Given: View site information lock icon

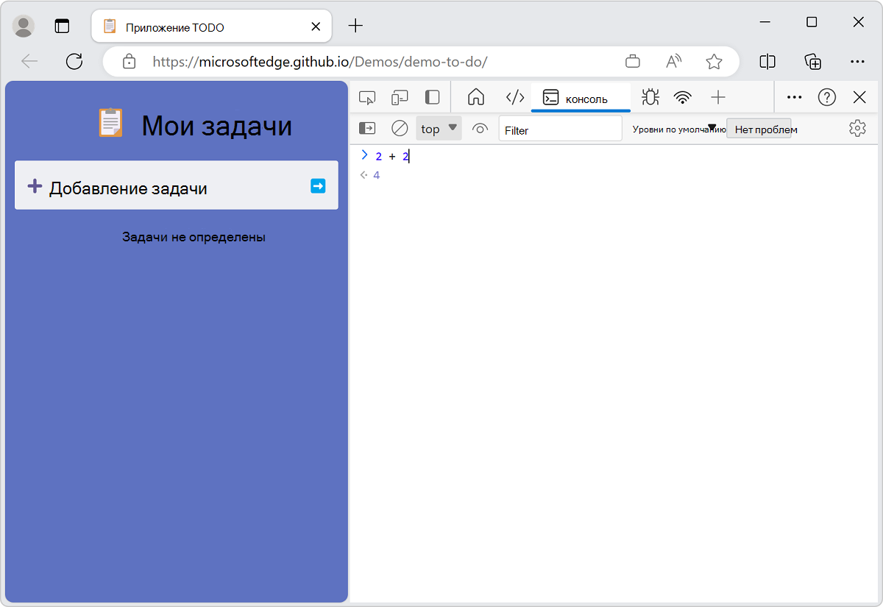Looking at the screenshot, I should point(129,62).
